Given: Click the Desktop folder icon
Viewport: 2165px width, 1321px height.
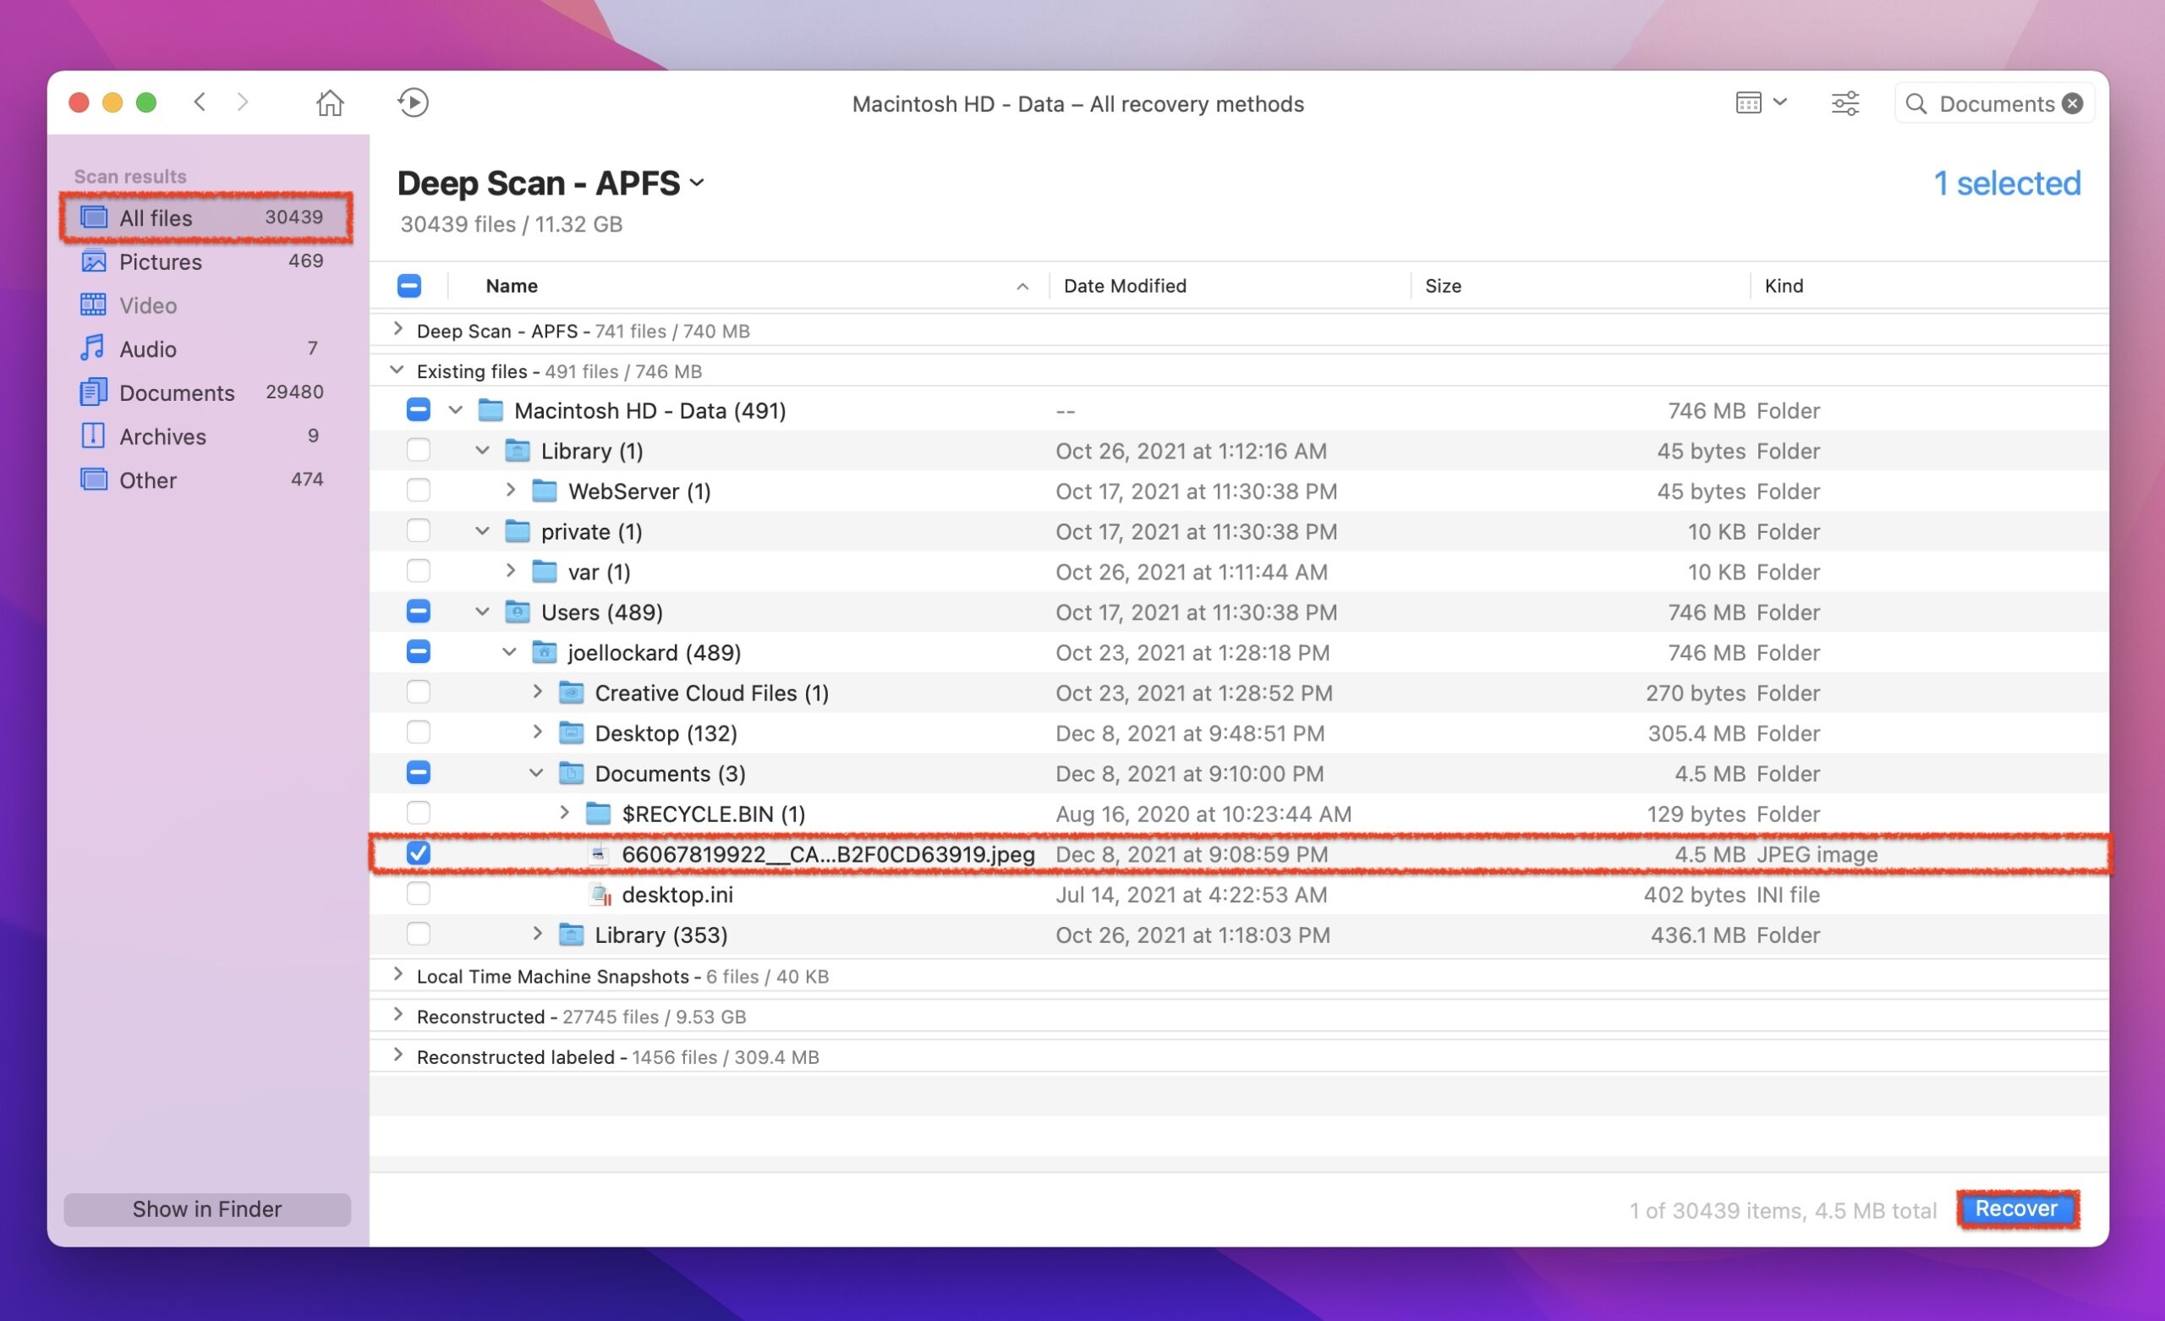Looking at the screenshot, I should [571, 732].
